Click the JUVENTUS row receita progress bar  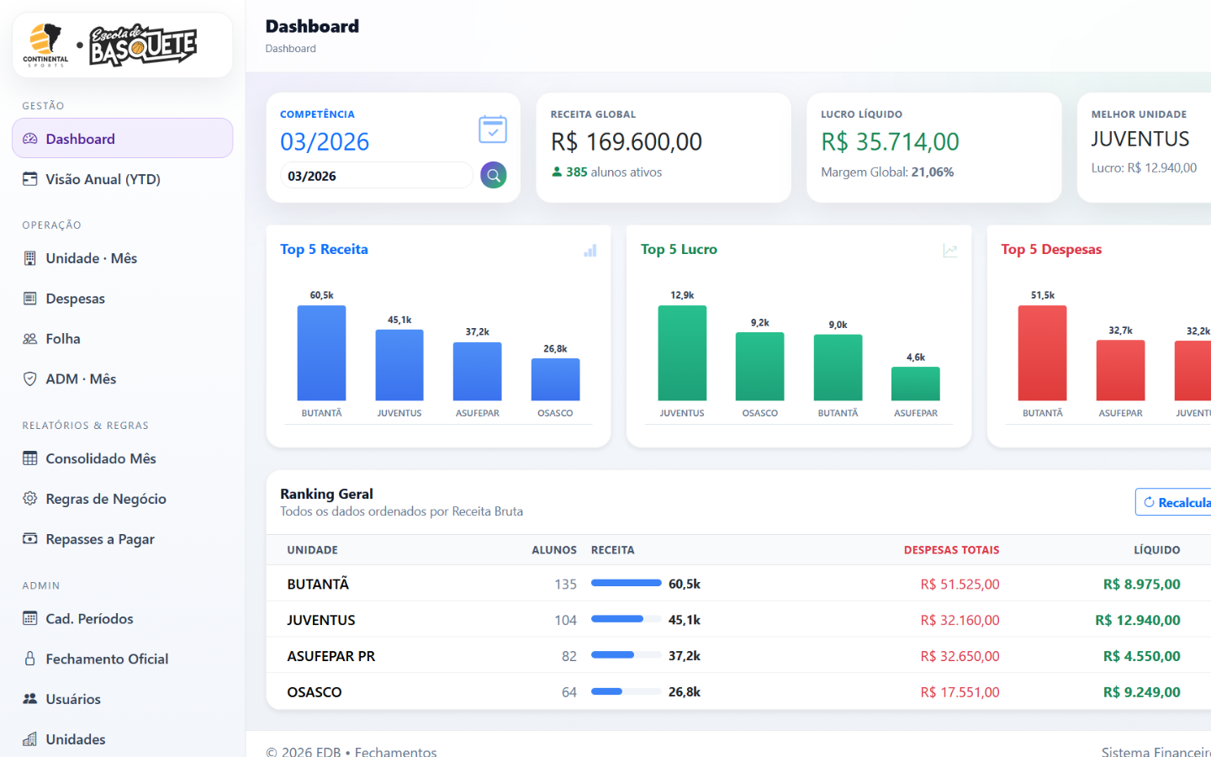pyautogui.click(x=626, y=619)
